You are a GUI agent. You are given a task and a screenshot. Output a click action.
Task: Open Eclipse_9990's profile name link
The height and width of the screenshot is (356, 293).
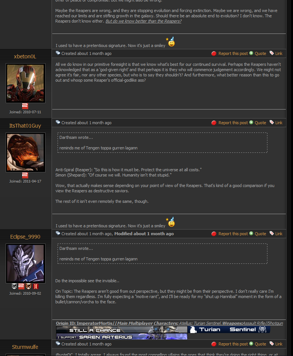pyautogui.click(x=25, y=237)
